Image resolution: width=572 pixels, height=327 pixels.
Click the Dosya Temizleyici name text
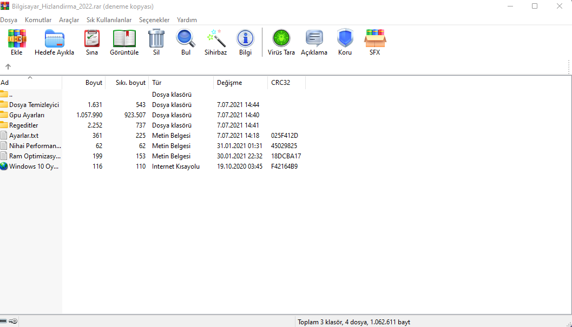(34, 105)
